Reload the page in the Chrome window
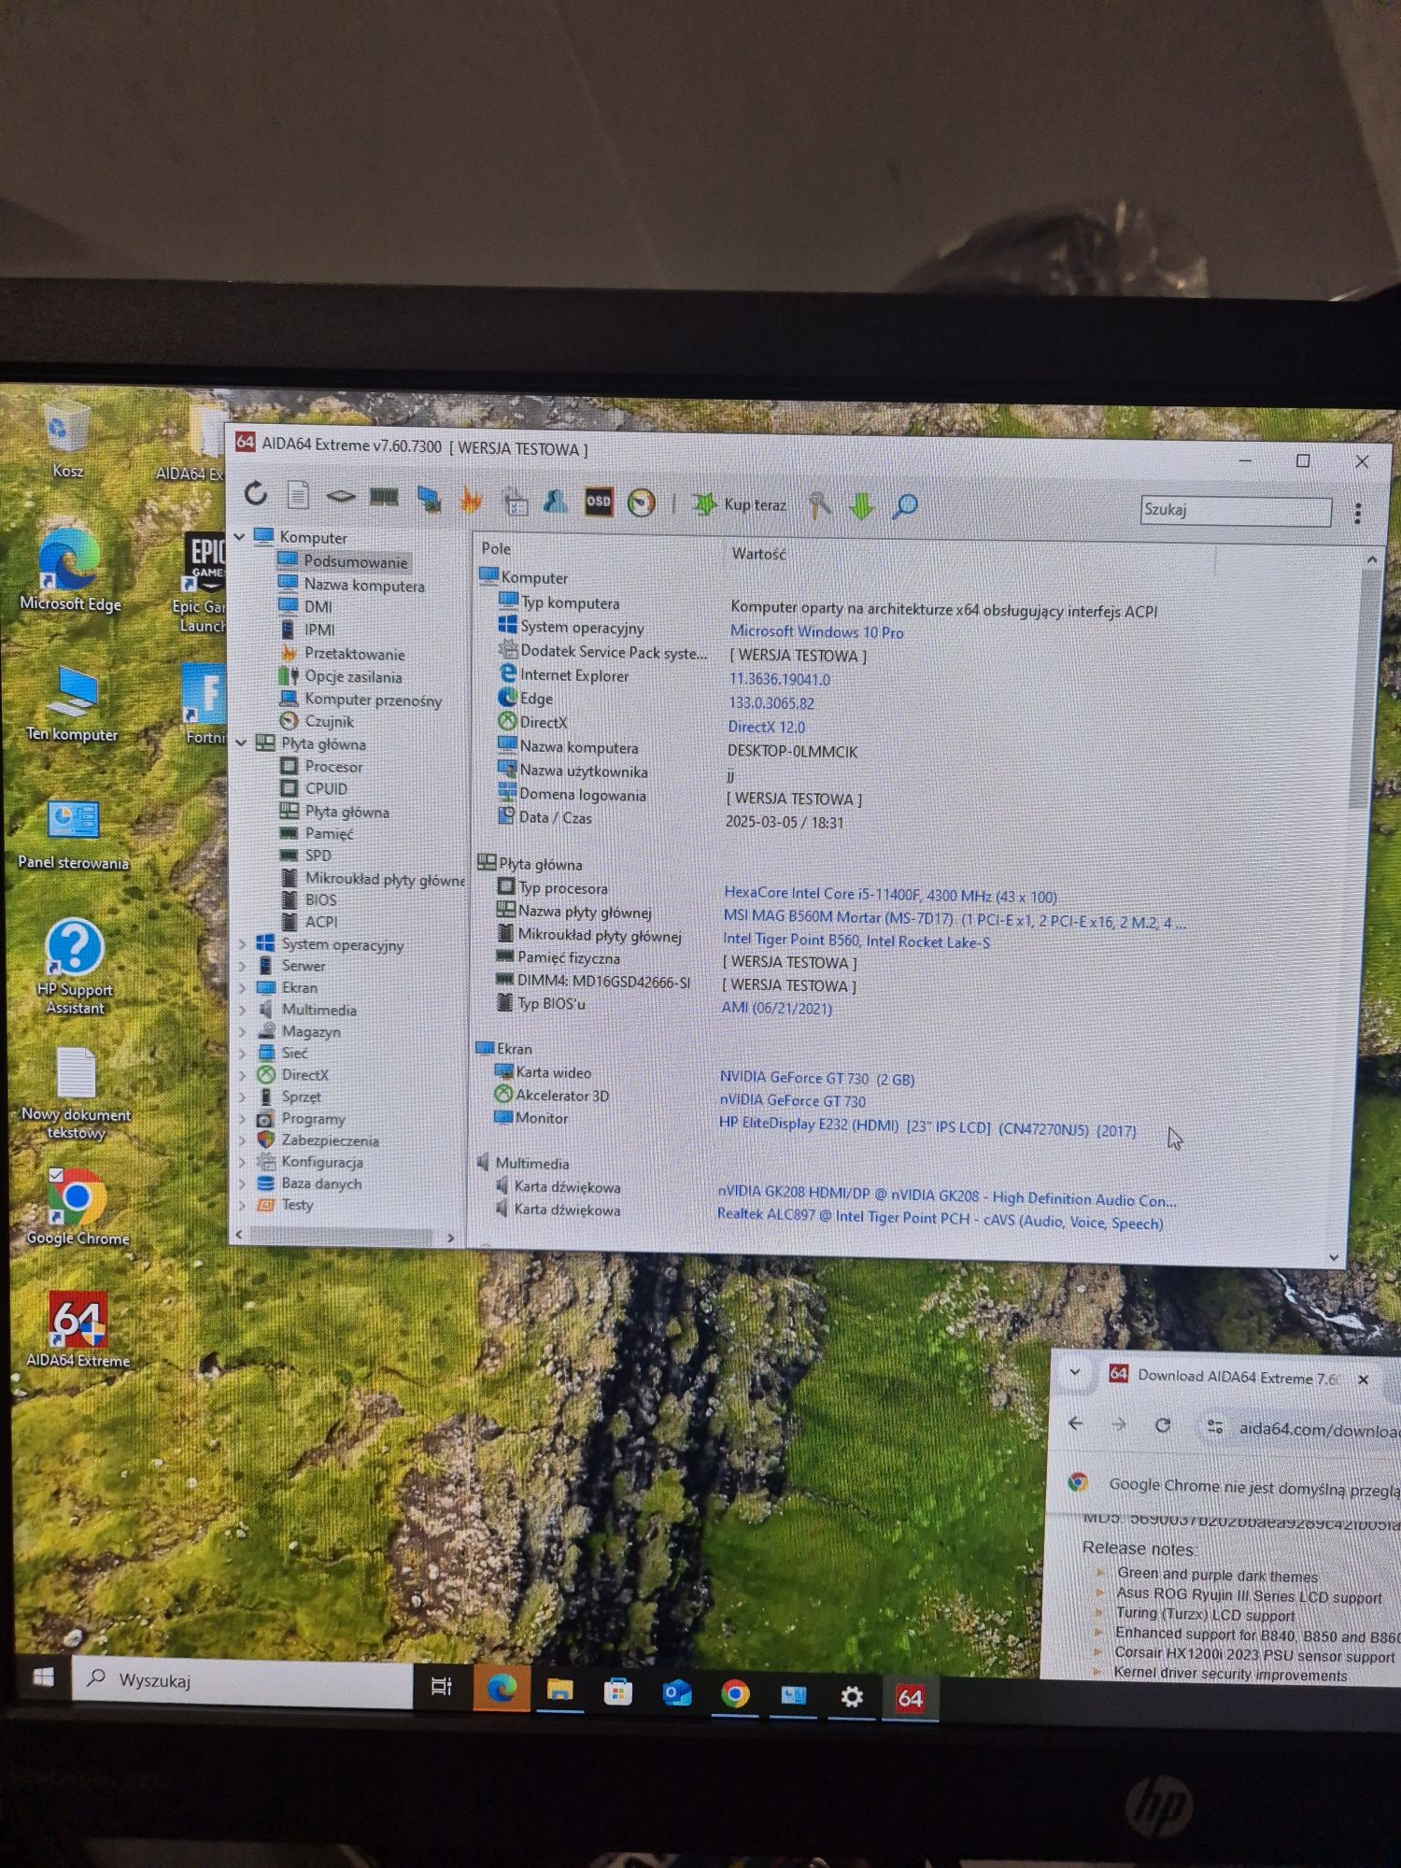1401x1868 pixels. point(1163,1424)
